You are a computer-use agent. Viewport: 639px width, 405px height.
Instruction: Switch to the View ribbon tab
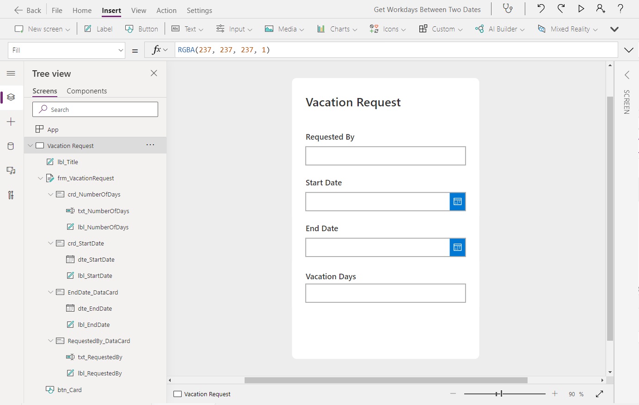pyautogui.click(x=139, y=10)
